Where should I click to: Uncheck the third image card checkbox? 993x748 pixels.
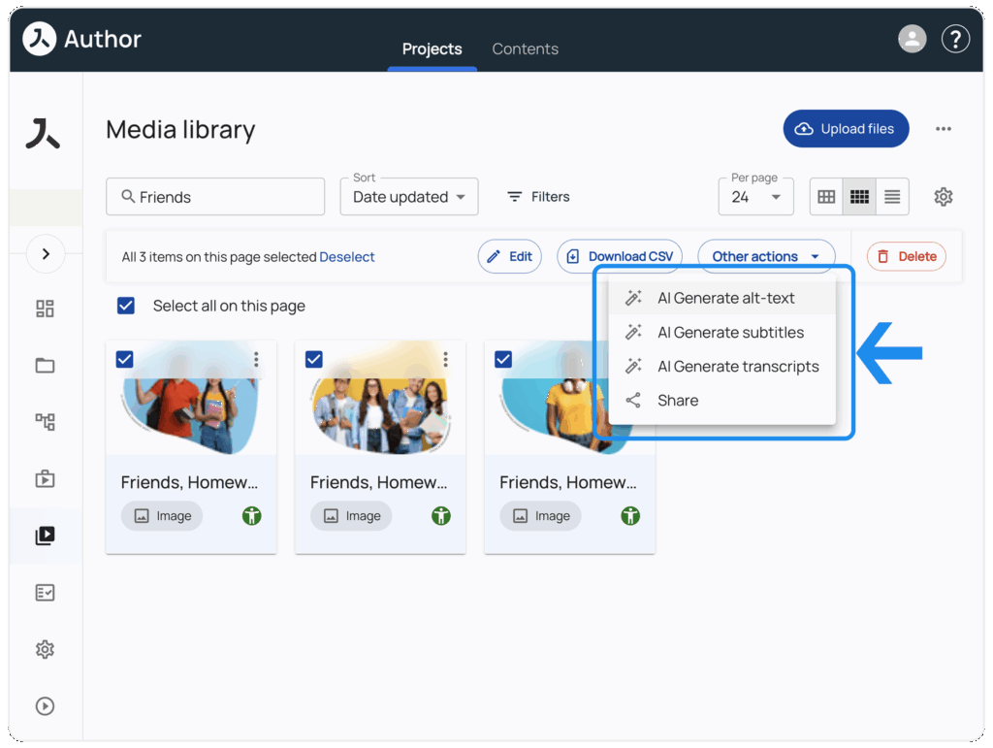(x=503, y=359)
